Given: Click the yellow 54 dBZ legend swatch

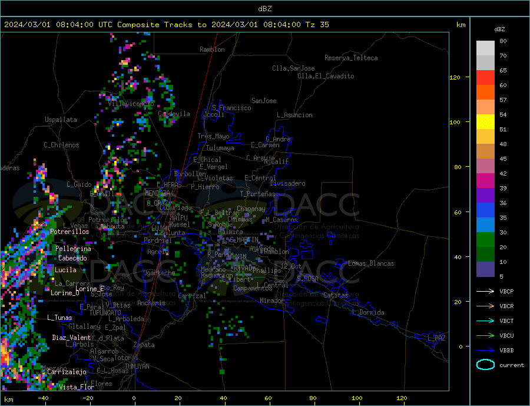Looking at the screenshot, I should click(x=485, y=122).
